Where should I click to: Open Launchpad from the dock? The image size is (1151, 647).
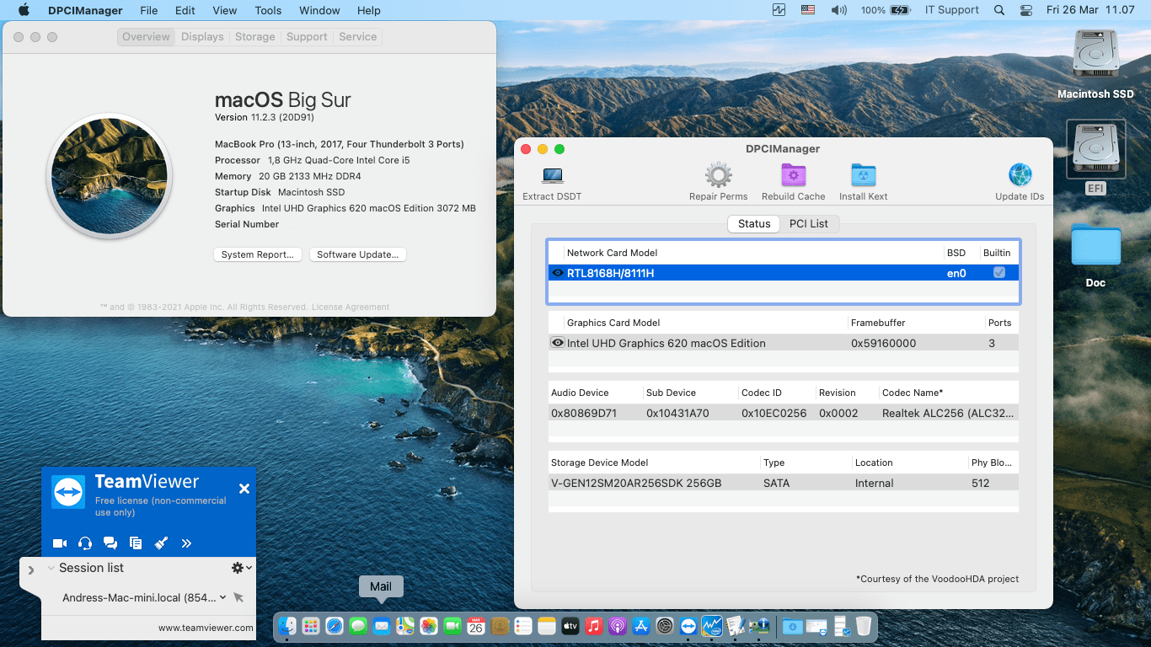[311, 626]
